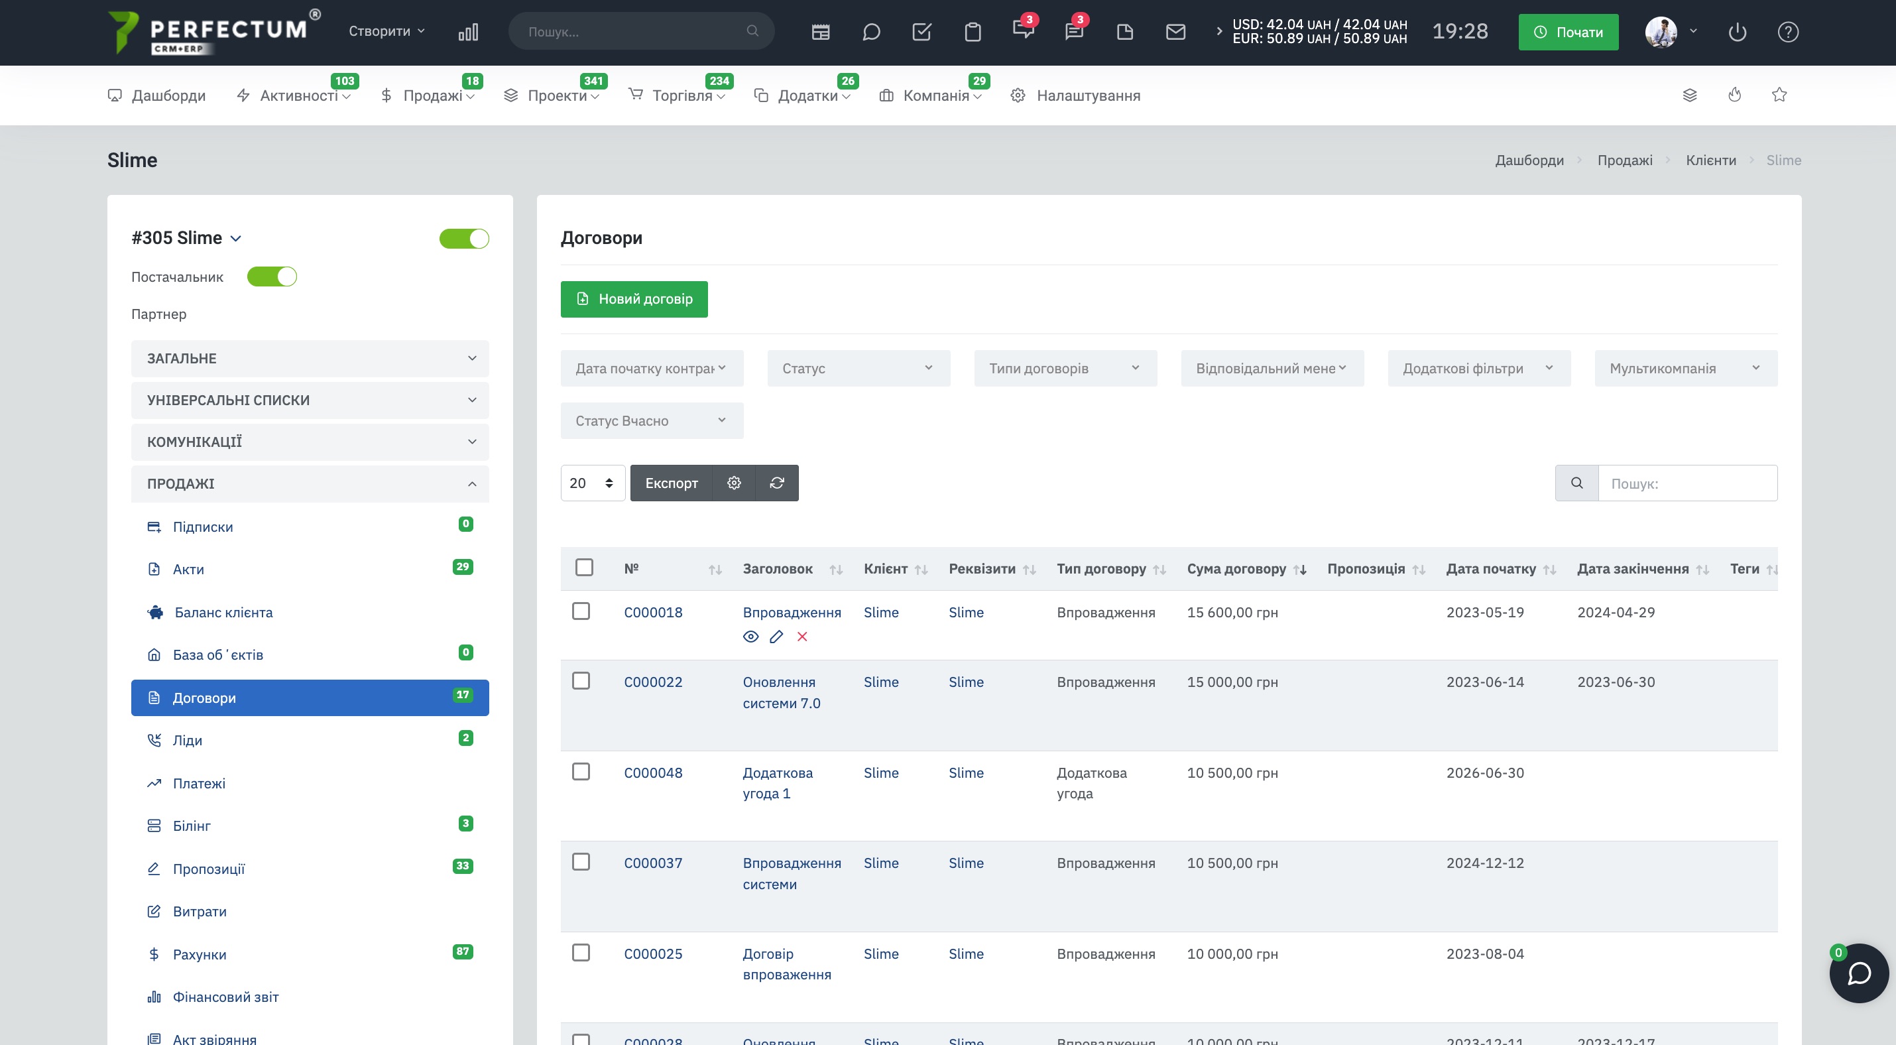Select checkbox for contract C000025
1896x1045 pixels.
581,952
